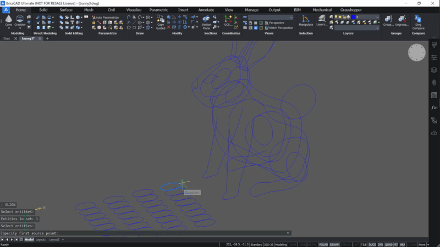Open the layers stack sidebar icon
Image resolution: width=440 pixels, height=247 pixels.
coord(434,70)
